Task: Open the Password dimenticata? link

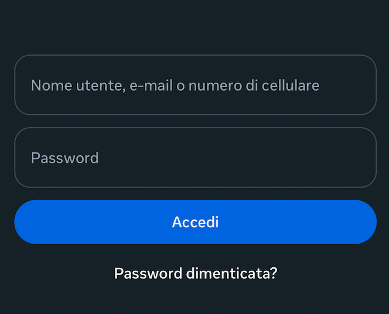Action: (x=196, y=274)
